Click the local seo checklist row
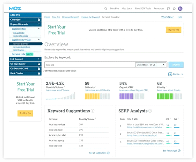 pos(78,135)
